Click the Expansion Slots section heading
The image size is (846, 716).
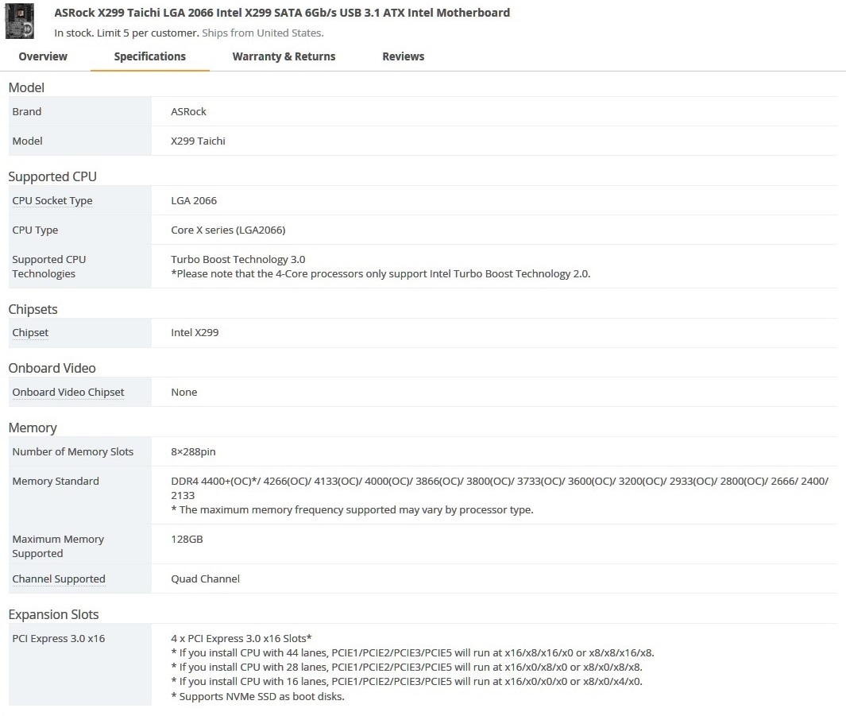[x=53, y=614]
